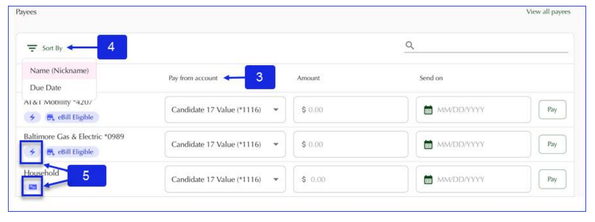Image resolution: width=595 pixels, height=222 pixels.
Task: Open calendar icon in Baltimore Gas row
Action: [x=428, y=145]
